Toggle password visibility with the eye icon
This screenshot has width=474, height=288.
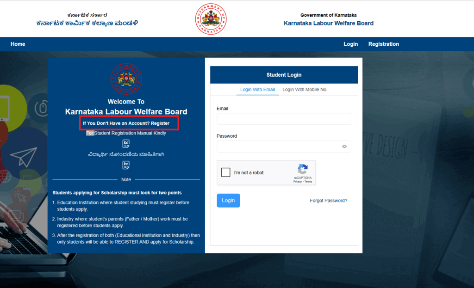click(x=344, y=146)
